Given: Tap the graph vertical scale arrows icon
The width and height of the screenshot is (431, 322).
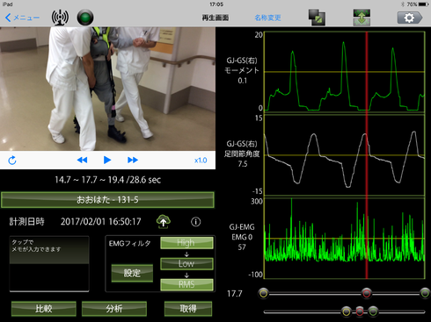Looking at the screenshot, I should click(362, 18).
